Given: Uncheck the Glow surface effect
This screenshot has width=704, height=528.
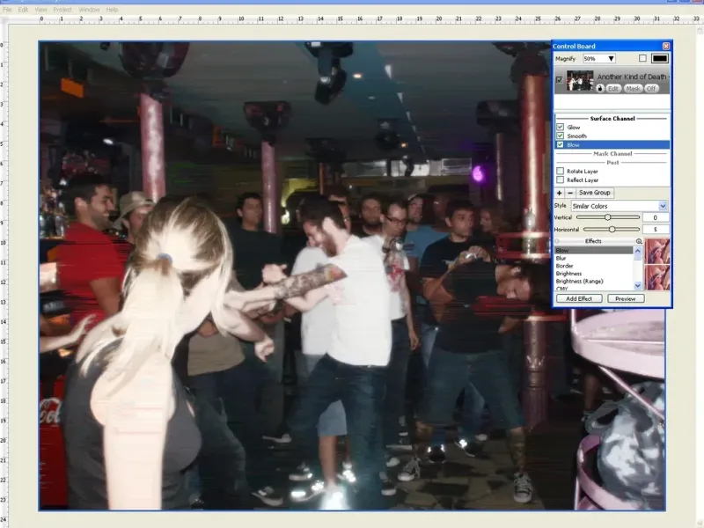Looking at the screenshot, I should pyautogui.click(x=560, y=128).
